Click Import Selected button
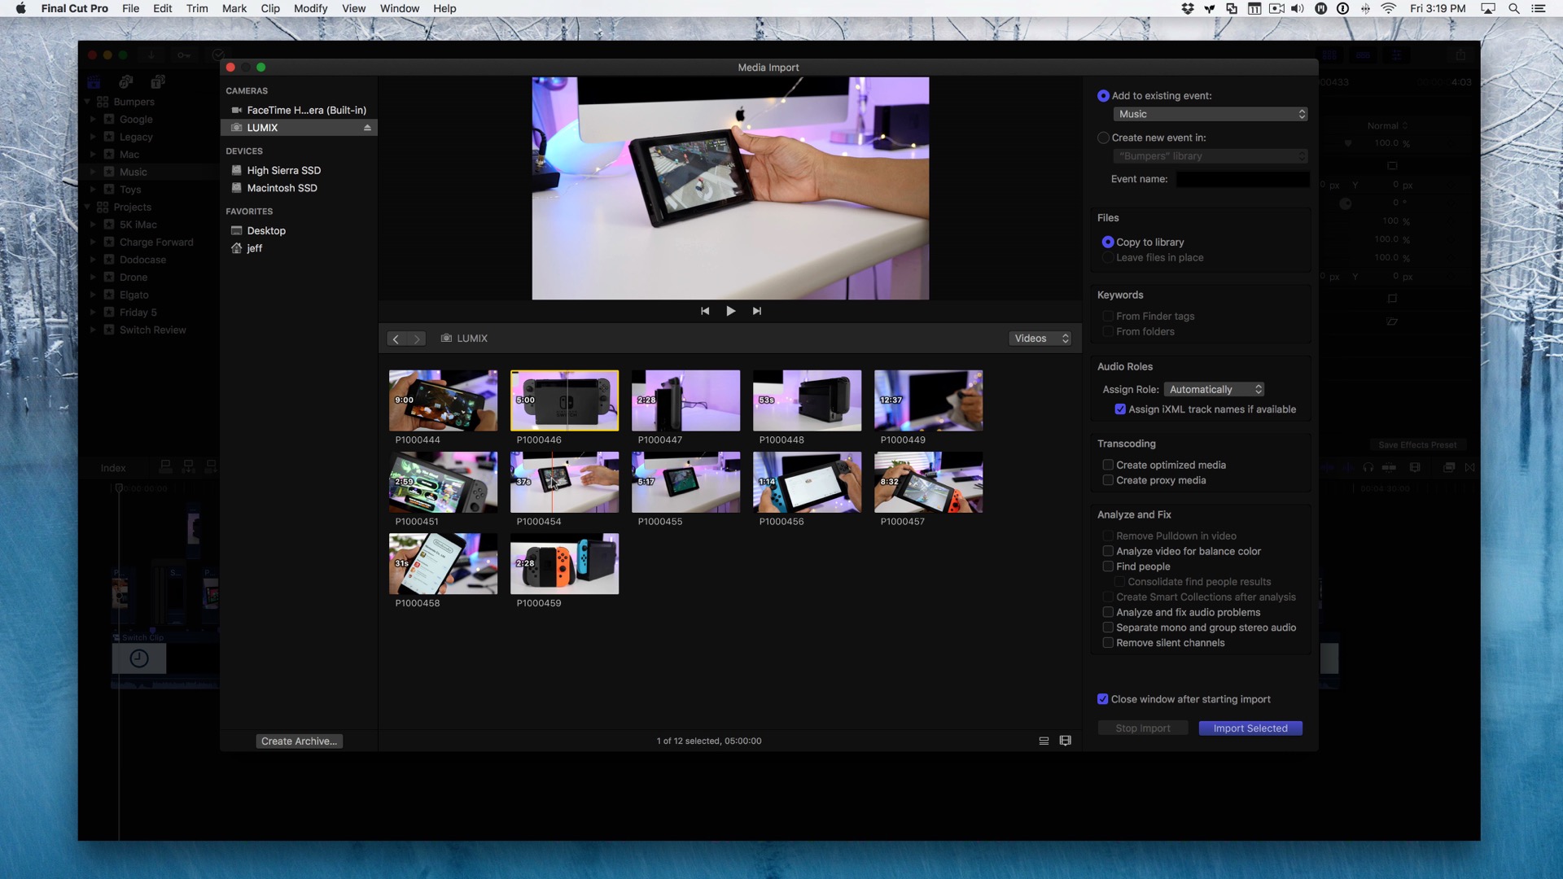Image resolution: width=1563 pixels, height=879 pixels. 1250,728
